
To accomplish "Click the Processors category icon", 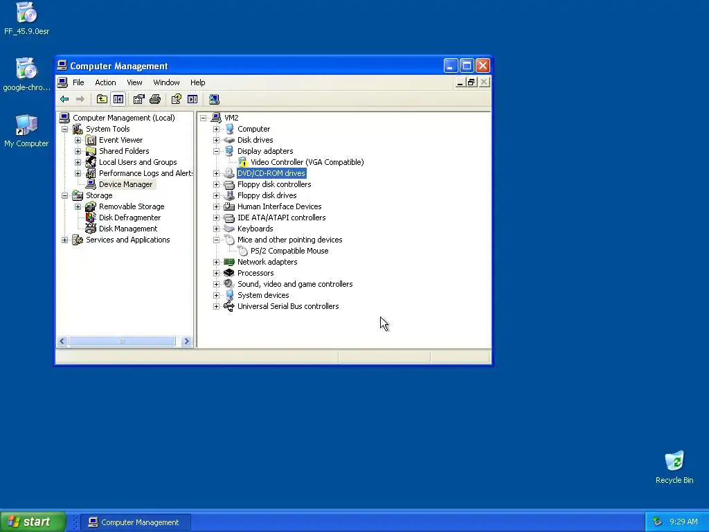I will [229, 273].
